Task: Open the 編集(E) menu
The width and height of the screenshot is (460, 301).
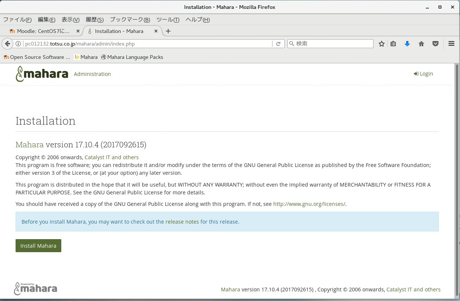Action: (x=46, y=20)
